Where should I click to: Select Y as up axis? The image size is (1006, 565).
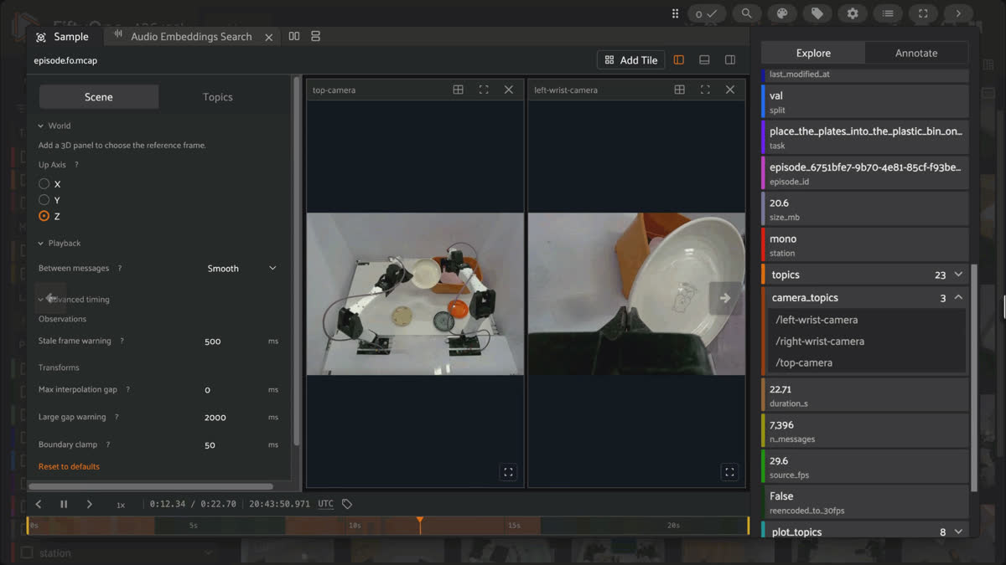[44, 200]
